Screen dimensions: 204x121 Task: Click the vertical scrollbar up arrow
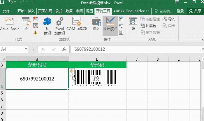(203, 59)
